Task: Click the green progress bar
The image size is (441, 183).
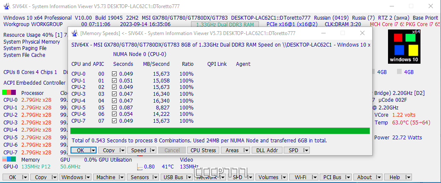Action: click(x=220, y=131)
